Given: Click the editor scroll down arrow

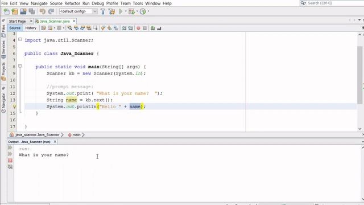Looking at the screenshot, I should point(359,129).
